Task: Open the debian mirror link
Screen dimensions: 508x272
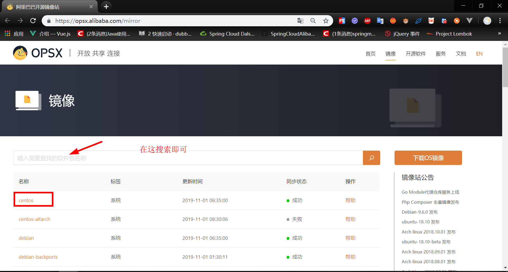Action: click(26, 238)
